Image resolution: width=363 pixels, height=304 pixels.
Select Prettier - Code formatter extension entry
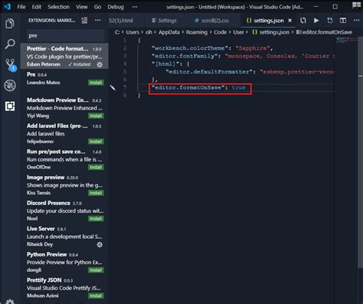click(x=64, y=56)
